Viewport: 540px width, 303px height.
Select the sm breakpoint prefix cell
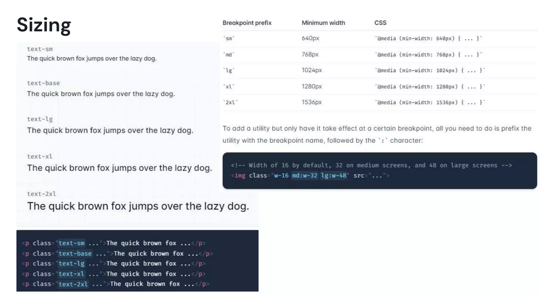(x=229, y=39)
